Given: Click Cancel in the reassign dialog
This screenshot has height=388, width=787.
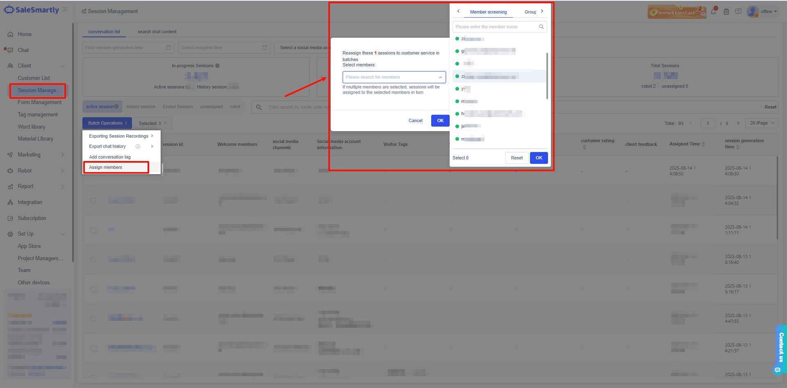Looking at the screenshot, I should (415, 120).
